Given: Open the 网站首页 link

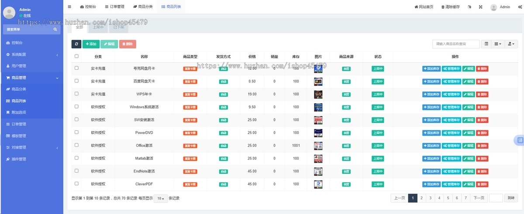Looking at the screenshot, I should [x=424, y=7].
